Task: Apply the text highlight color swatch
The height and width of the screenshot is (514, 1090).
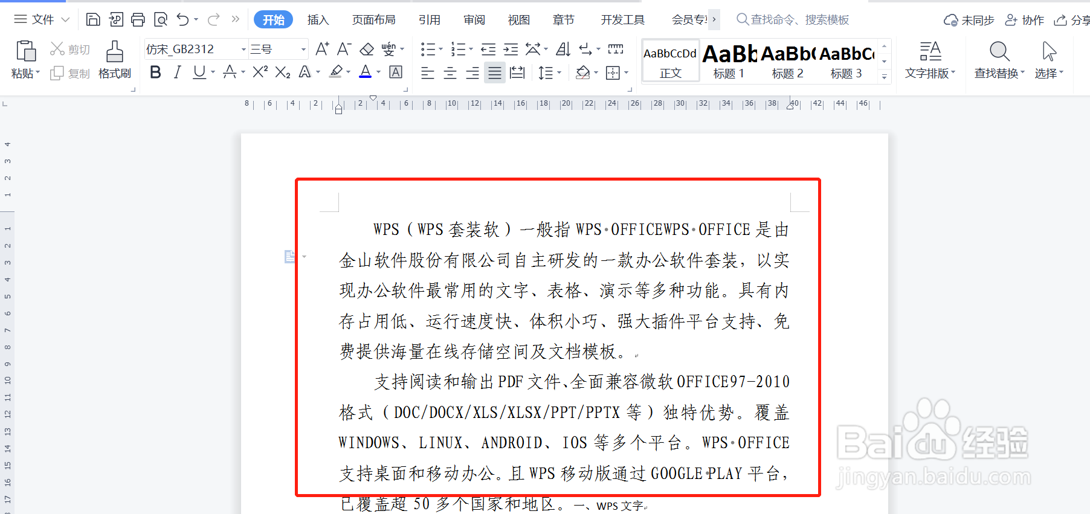Action: coord(336,72)
